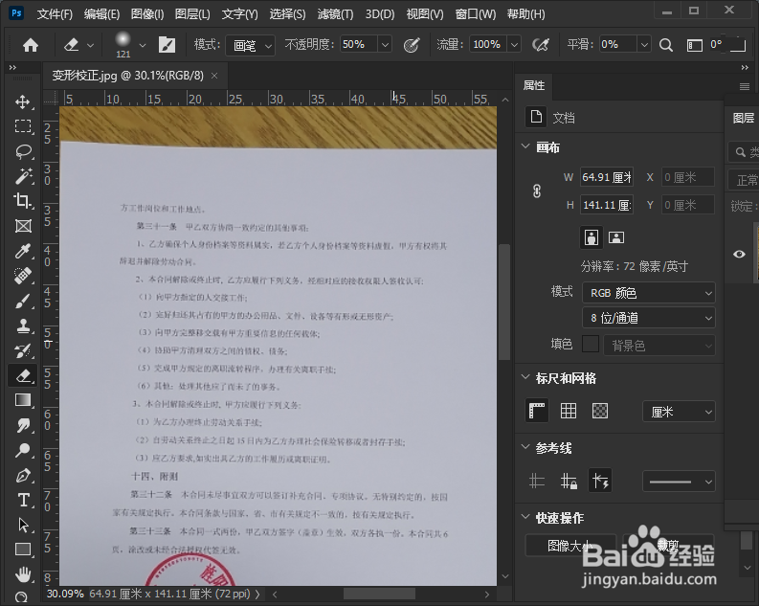Image resolution: width=759 pixels, height=606 pixels.
Task: Open the Filter menu
Action: pyautogui.click(x=335, y=14)
